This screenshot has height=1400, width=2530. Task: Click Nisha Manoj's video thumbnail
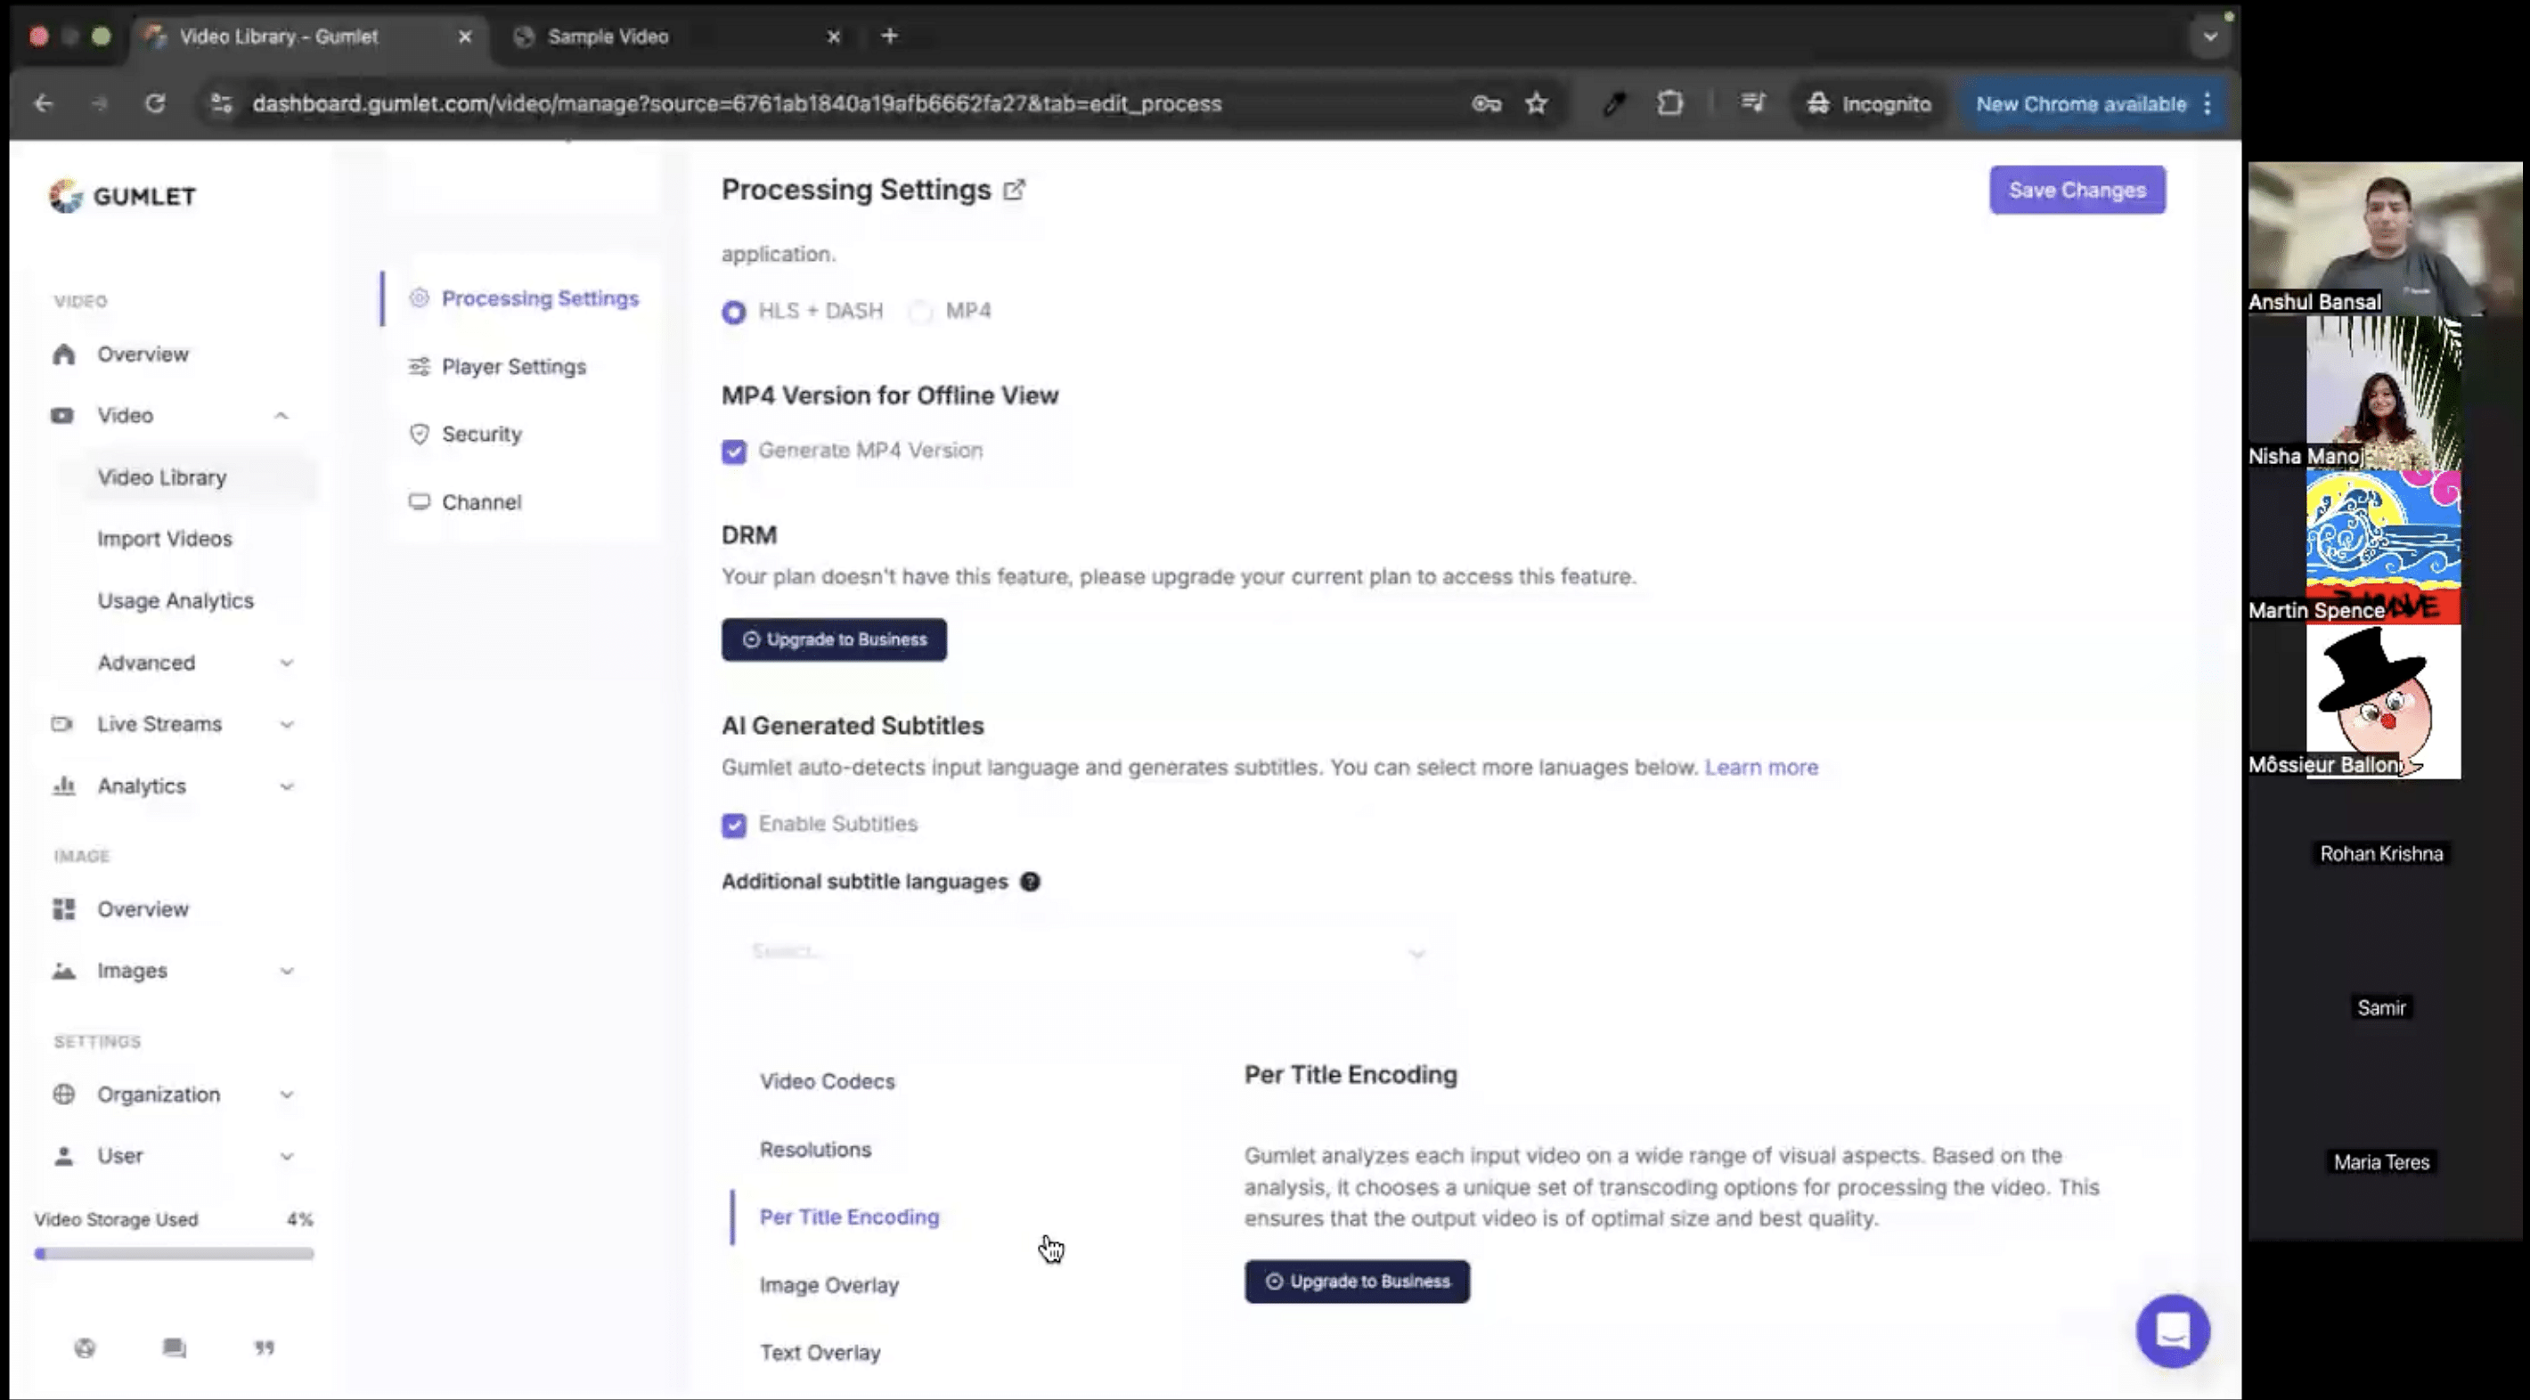point(2384,393)
